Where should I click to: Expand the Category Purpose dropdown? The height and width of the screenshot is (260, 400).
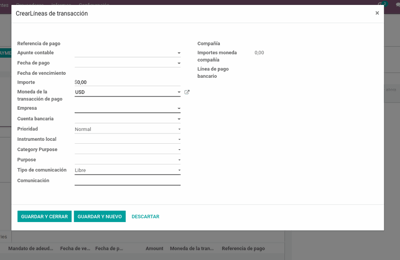(x=127, y=150)
